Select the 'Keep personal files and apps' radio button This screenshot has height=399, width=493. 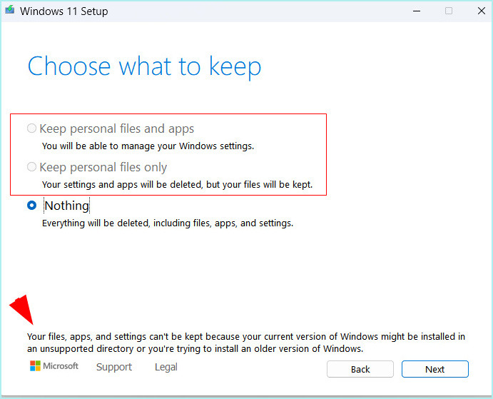(x=31, y=128)
